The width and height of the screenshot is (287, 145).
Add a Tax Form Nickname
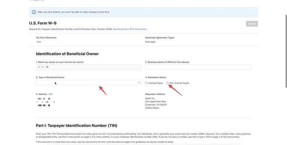coord(39,42)
